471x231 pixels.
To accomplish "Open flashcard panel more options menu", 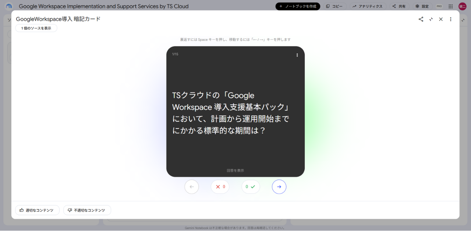I will point(451,19).
